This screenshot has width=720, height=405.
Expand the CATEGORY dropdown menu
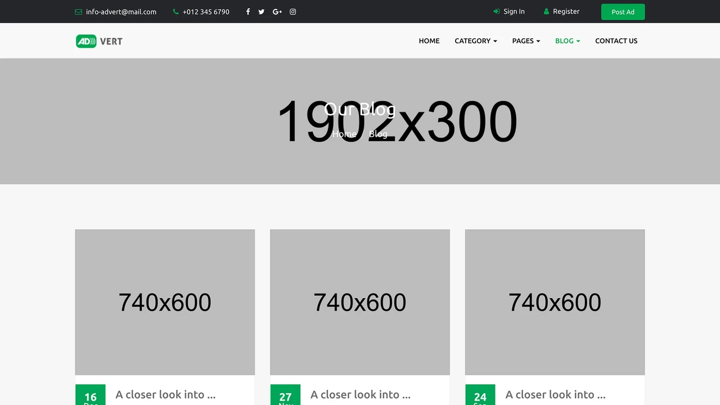pyautogui.click(x=476, y=40)
